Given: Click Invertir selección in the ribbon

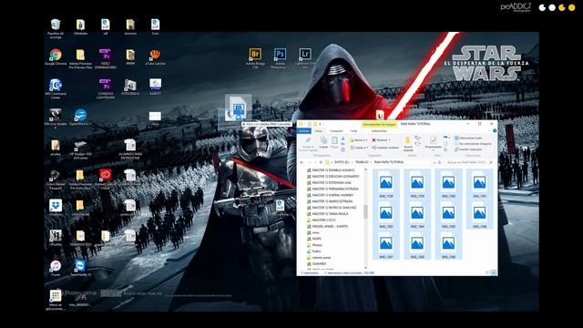Looking at the screenshot, I should pyautogui.click(x=468, y=149).
